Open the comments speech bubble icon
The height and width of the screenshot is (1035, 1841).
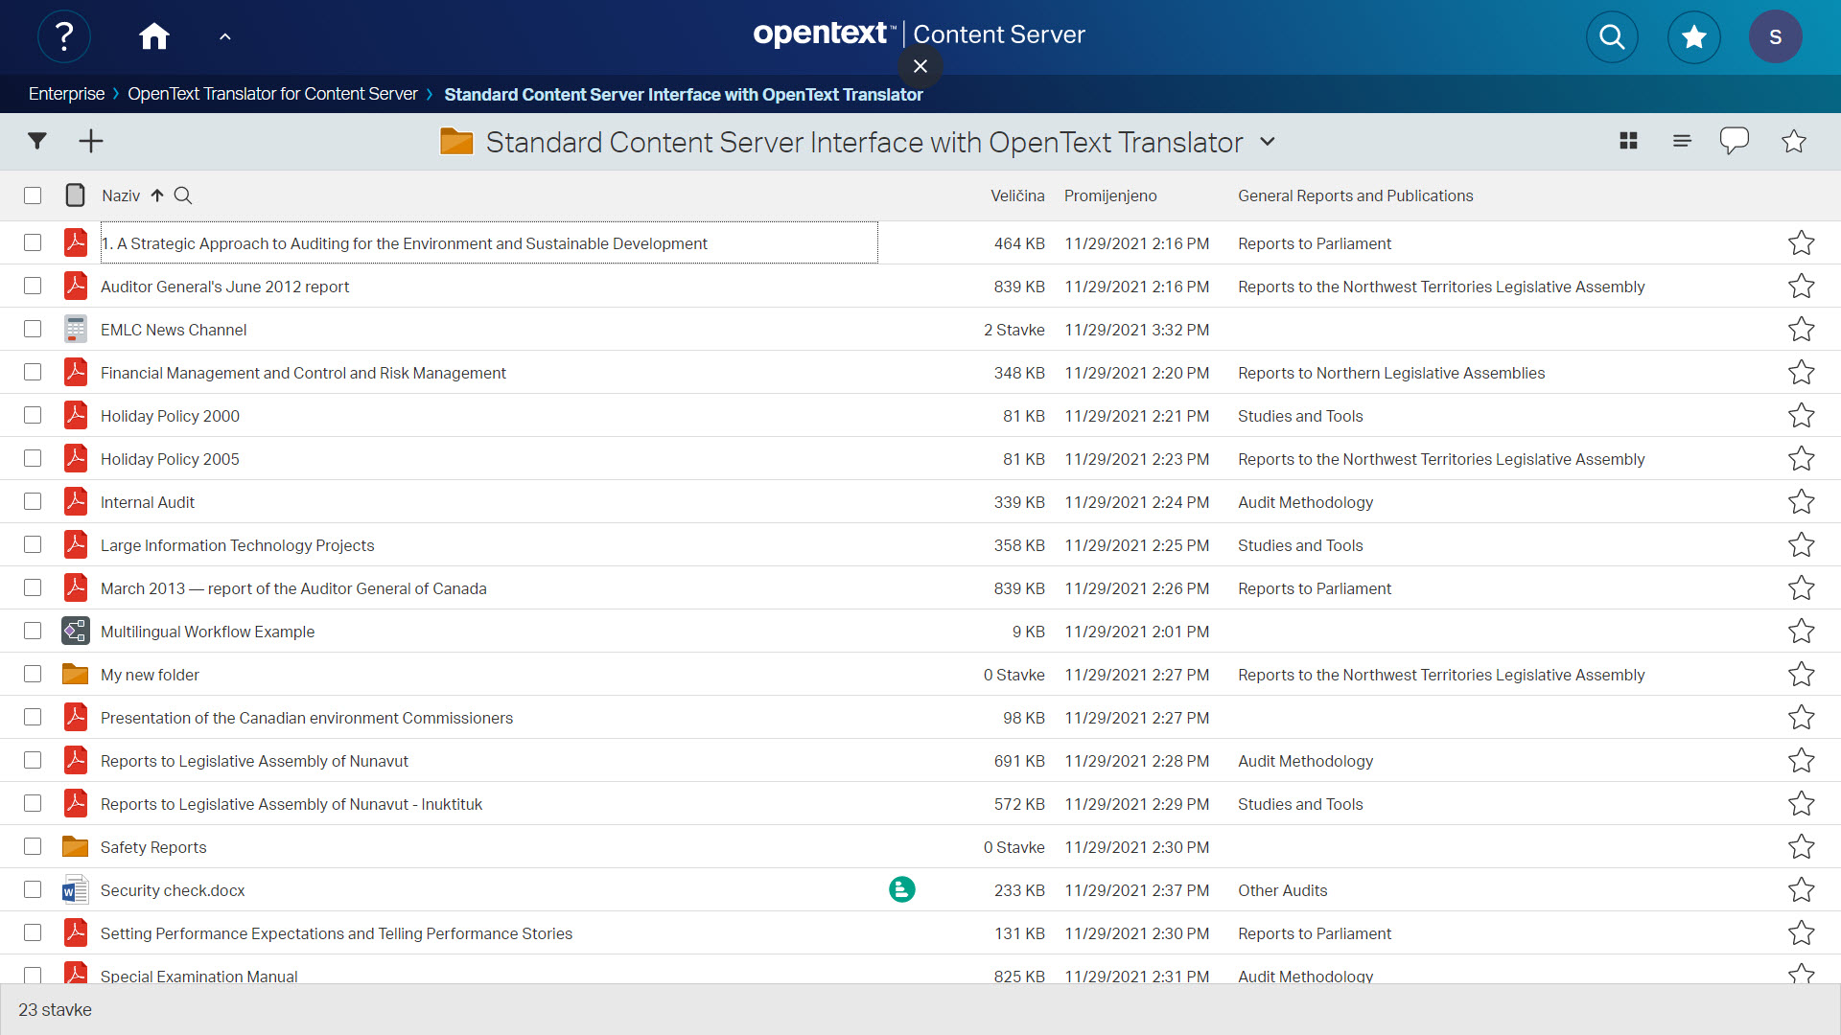pos(1734,141)
